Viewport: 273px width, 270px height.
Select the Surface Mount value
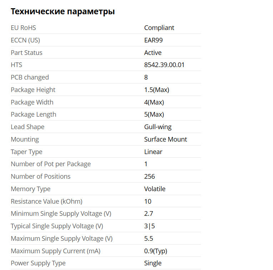(165, 139)
